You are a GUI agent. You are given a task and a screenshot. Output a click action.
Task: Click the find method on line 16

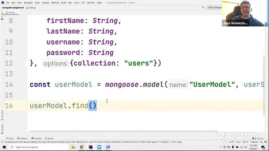tap(80, 106)
